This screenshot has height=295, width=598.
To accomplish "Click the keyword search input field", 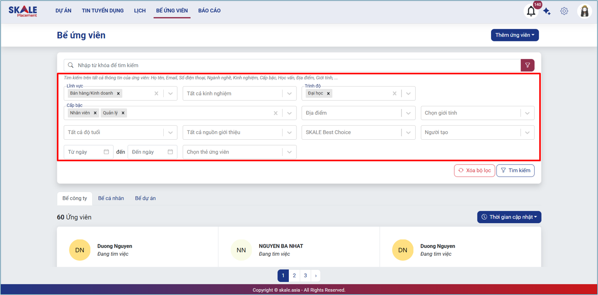I will coord(292,65).
